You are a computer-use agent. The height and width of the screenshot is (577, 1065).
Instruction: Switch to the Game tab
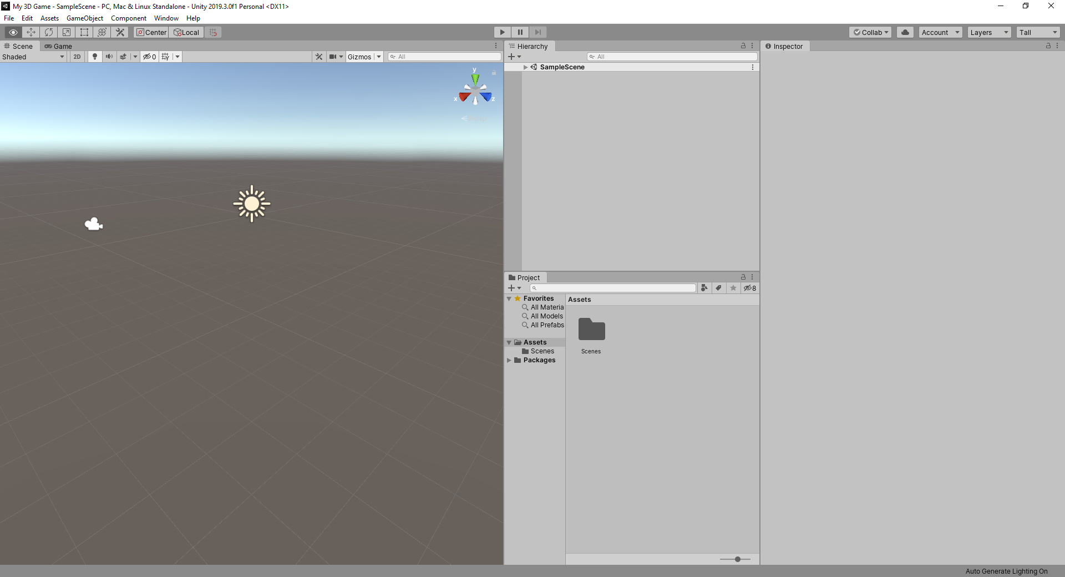coord(59,46)
